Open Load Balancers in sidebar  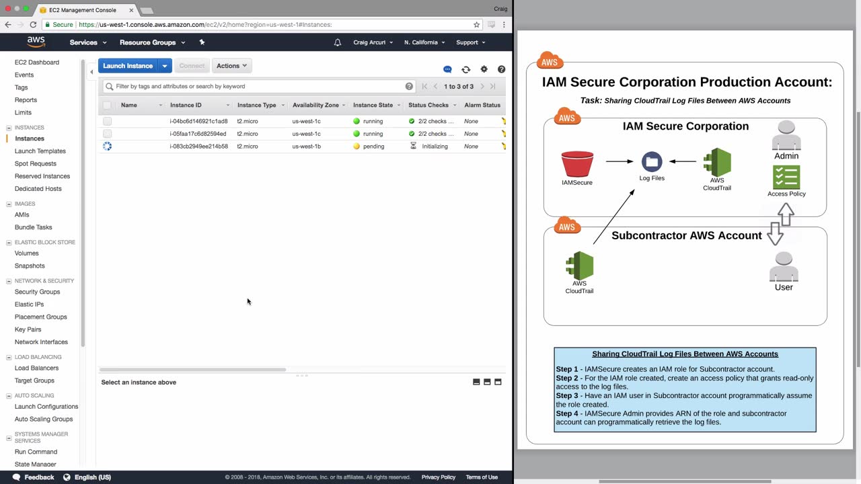click(x=36, y=368)
